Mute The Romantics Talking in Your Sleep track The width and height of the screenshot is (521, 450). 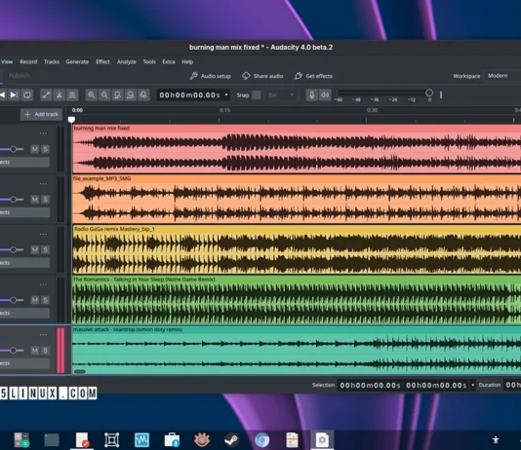[34, 300]
